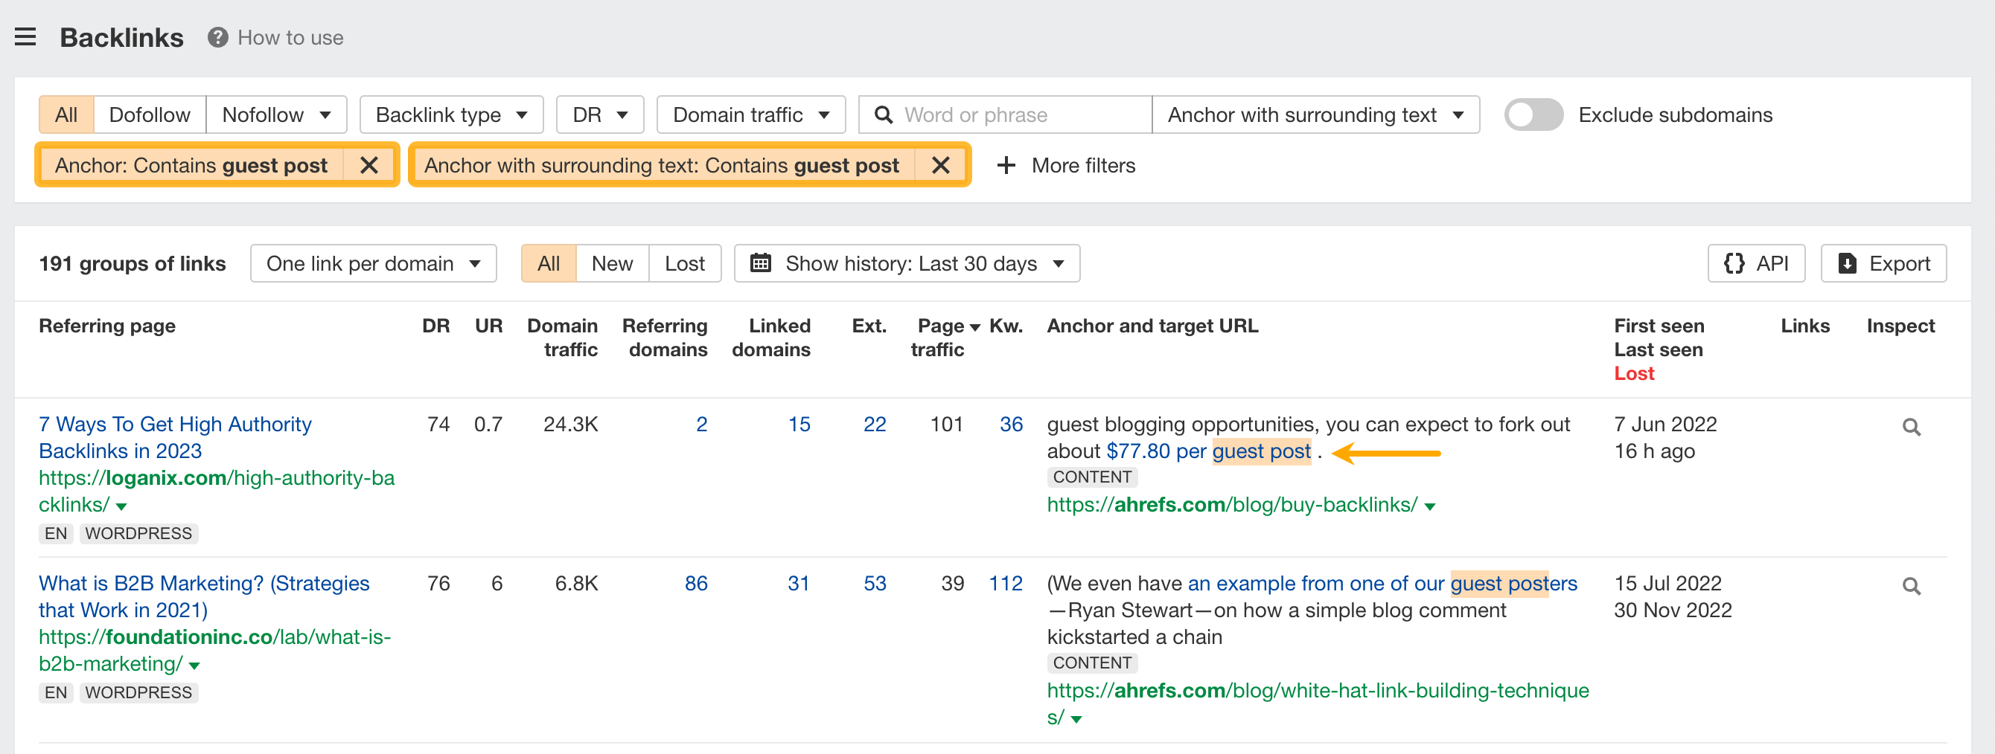Click Ext. value 53 in B2B row
Viewport: 1995px width, 754px height.
click(875, 583)
